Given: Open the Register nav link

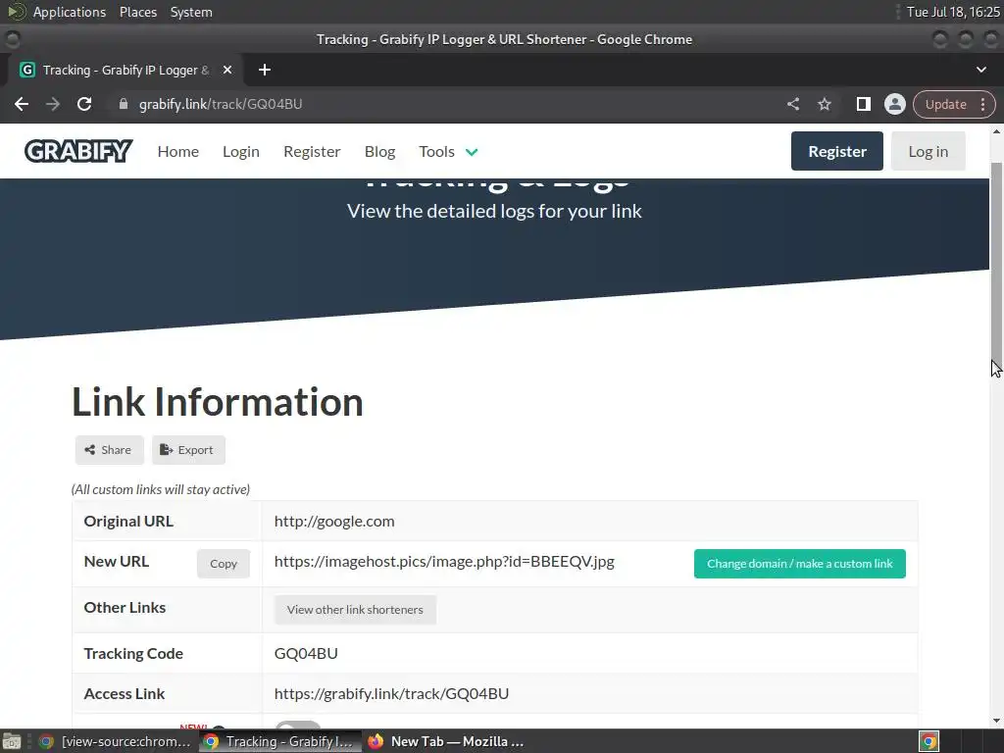Looking at the screenshot, I should point(312,152).
